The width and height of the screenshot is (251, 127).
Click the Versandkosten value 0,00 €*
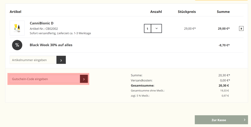click(x=225, y=80)
